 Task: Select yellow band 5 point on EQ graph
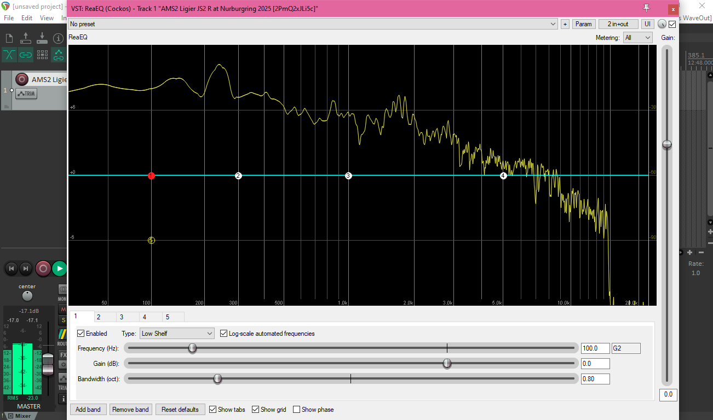click(152, 240)
